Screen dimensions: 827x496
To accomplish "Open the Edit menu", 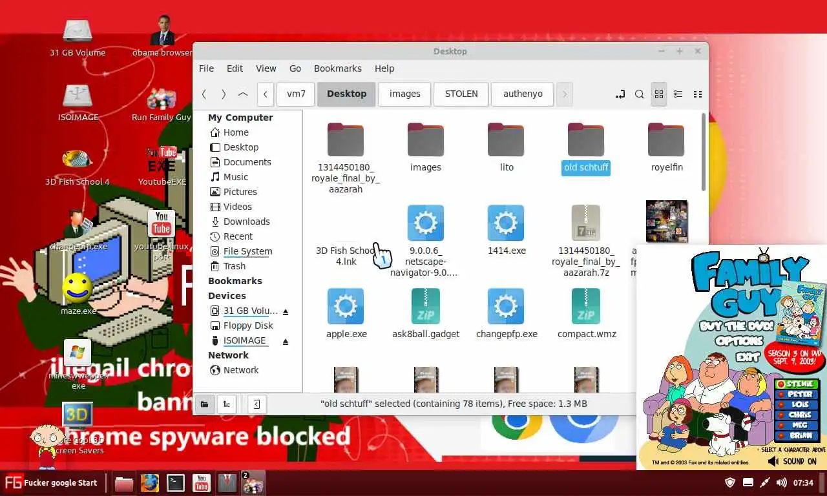I will pos(235,68).
